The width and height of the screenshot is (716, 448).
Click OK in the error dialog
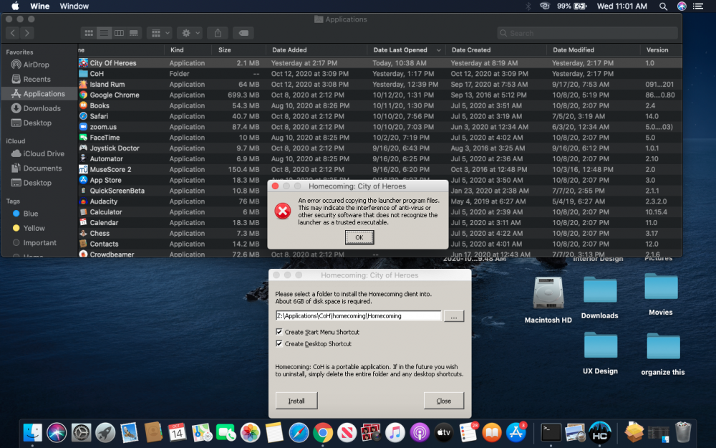(359, 237)
